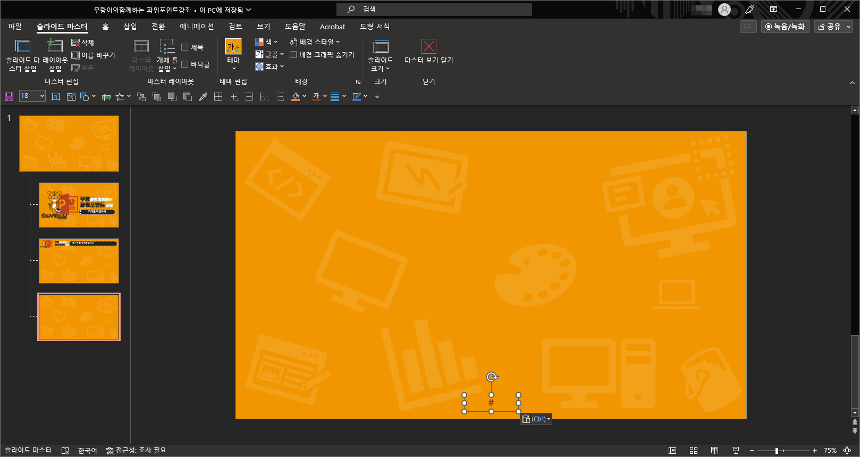Viewport: 860px width, 457px height.
Task: Select the second layout thumbnail with header bar
Action: point(79,261)
